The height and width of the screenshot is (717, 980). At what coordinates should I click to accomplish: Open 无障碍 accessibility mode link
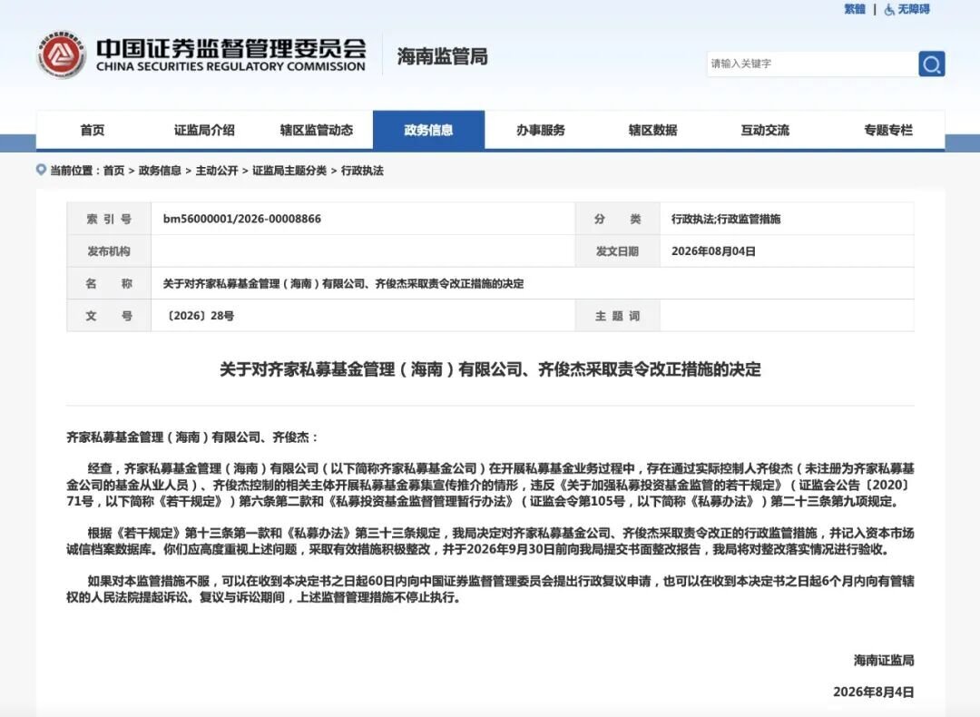pyautogui.click(x=914, y=9)
